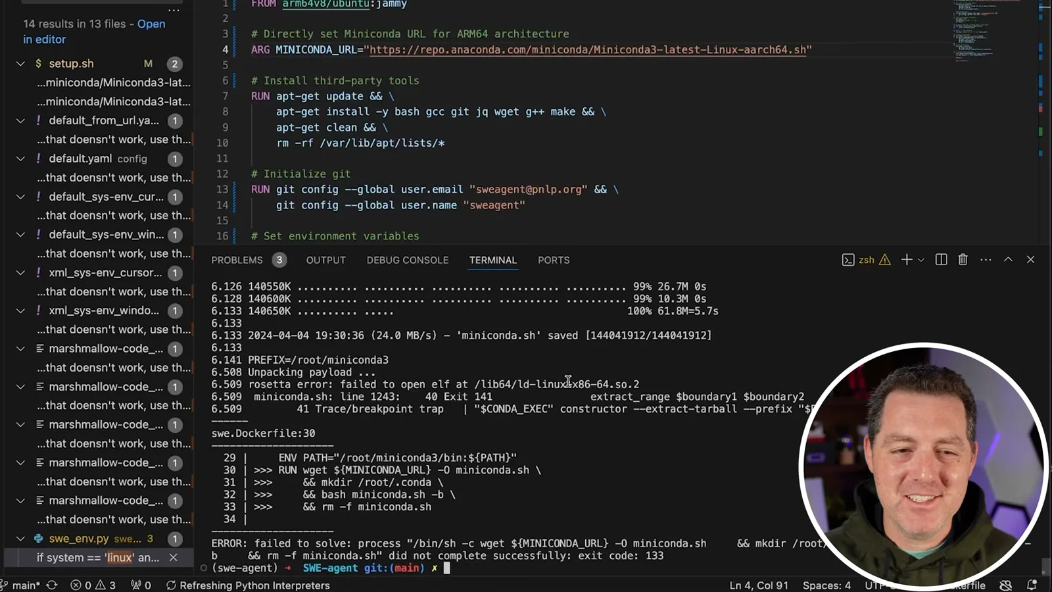Click the terminal panel scrollbar
The height and width of the screenshot is (592, 1052).
1045,566
